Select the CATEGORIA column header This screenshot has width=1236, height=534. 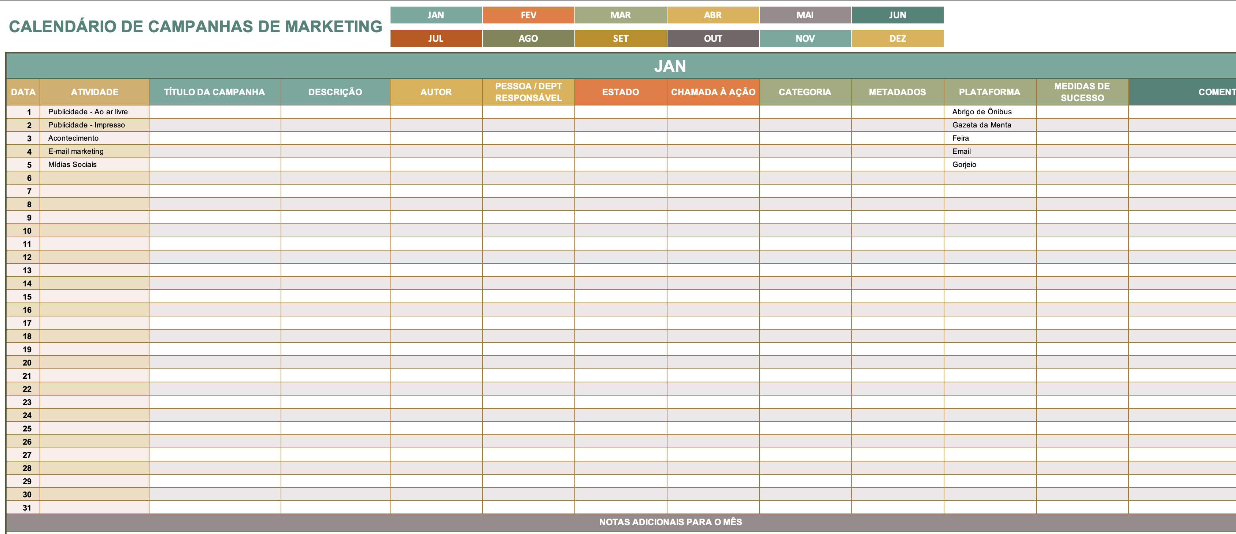805,92
